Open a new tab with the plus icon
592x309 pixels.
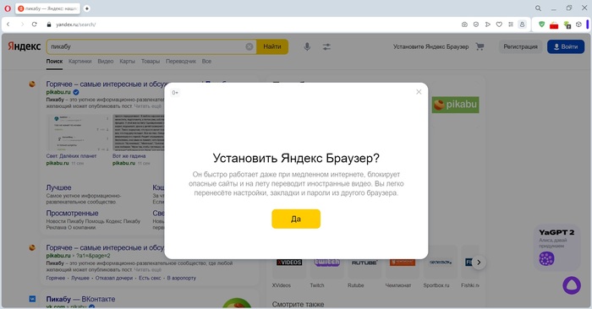(x=87, y=8)
